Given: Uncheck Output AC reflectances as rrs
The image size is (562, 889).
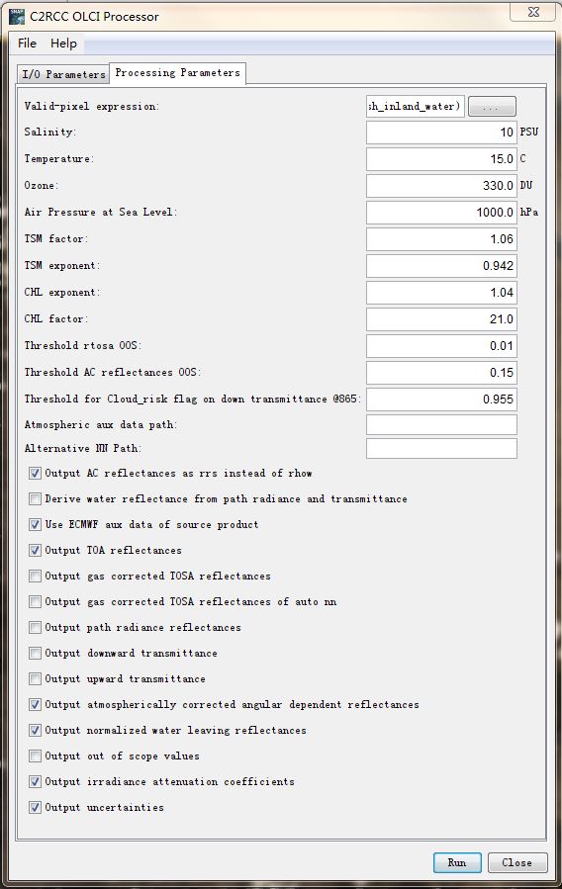Looking at the screenshot, I should (x=36, y=473).
